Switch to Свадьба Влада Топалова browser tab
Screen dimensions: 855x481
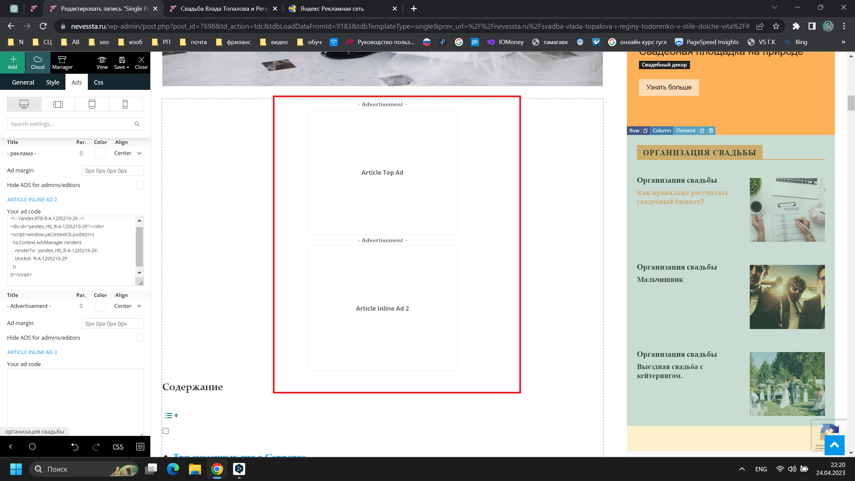(x=224, y=9)
